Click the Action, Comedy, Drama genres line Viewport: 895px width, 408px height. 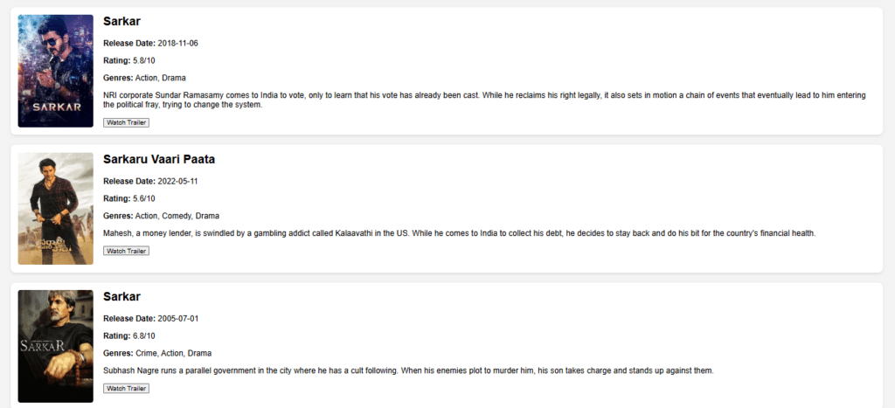point(161,217)
